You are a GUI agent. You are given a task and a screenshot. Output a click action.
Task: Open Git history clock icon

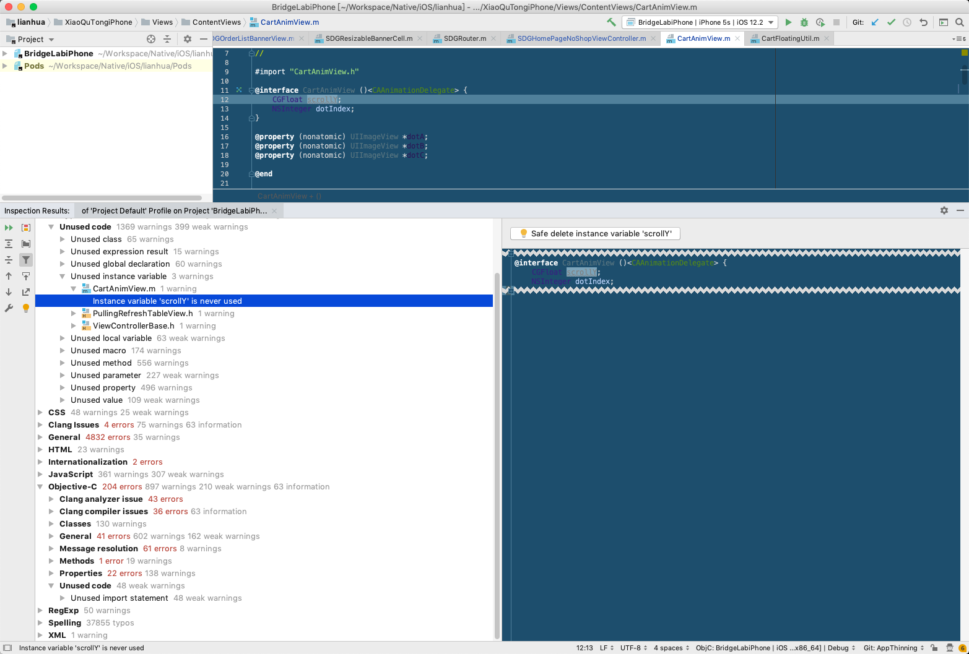coord(907,22)
